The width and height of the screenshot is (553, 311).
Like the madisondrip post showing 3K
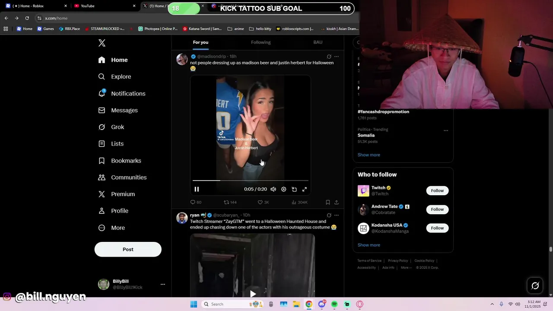coord(263,202)
